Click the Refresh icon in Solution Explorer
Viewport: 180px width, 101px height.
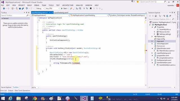click(x=167, y=16)
